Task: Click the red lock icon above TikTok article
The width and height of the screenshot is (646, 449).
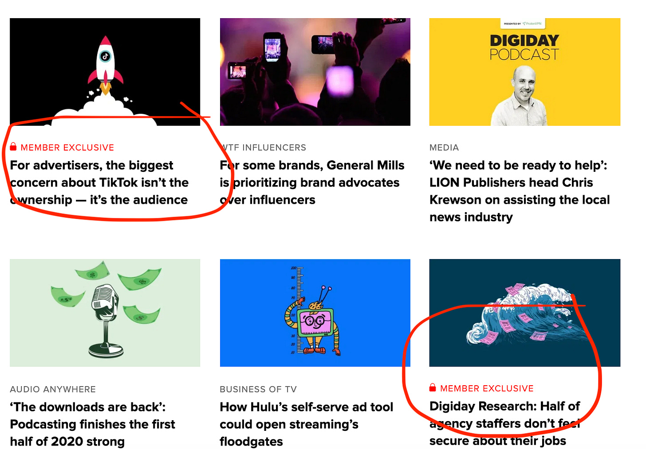Action: coord(13,147)
